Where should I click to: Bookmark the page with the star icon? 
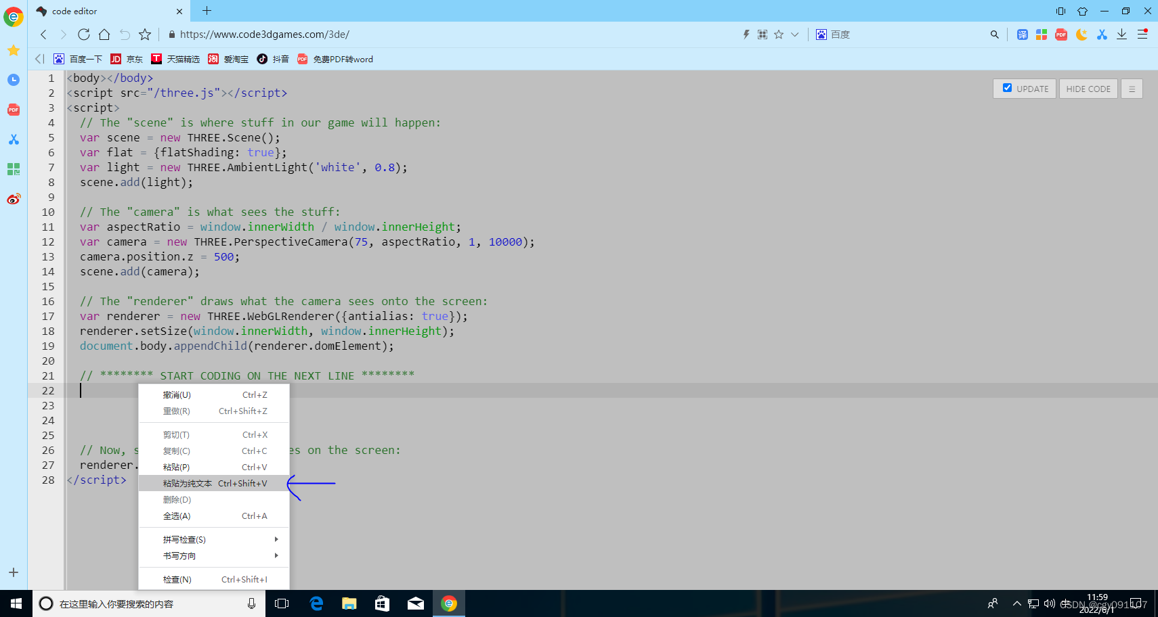(x=145, y=35)
